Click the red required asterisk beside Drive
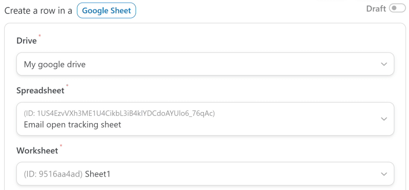The width and height of the screenshot is (409, 190). tap(40, 36)
